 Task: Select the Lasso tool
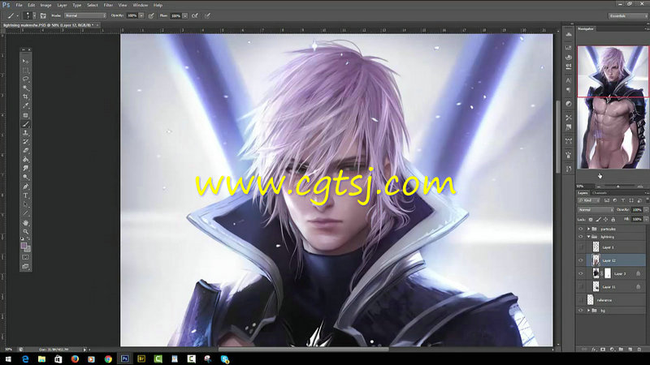point(26,79)
